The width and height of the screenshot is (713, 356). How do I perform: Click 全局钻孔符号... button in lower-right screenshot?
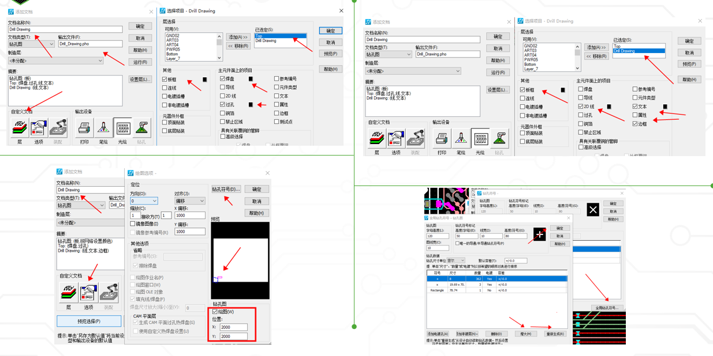[x=607, y=308]
